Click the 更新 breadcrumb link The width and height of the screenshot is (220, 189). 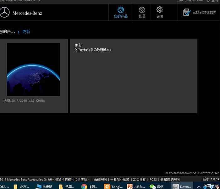[26, 31]
